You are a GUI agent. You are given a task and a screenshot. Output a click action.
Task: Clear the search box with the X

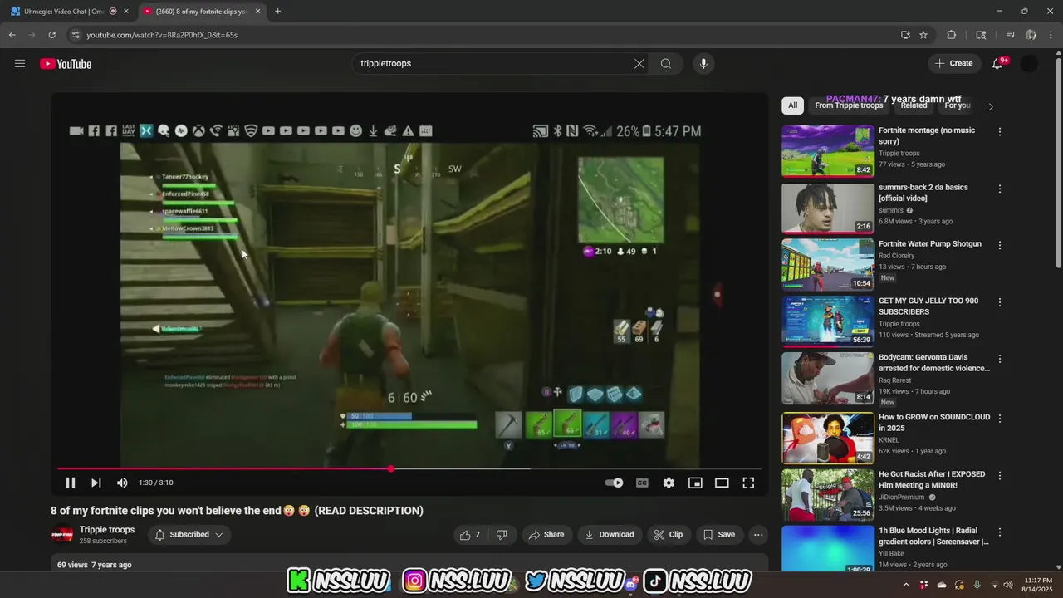tap(639, 64)
